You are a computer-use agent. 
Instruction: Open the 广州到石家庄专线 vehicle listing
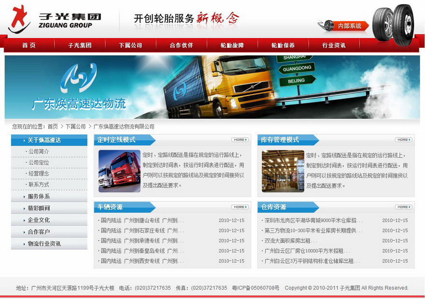coord(142,231)
